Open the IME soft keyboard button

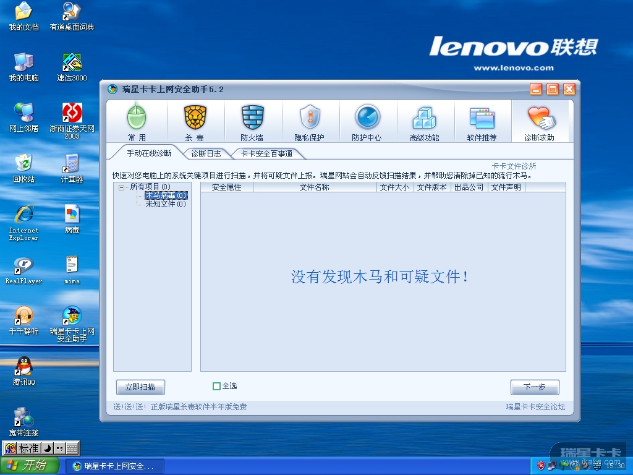point(72,448)
